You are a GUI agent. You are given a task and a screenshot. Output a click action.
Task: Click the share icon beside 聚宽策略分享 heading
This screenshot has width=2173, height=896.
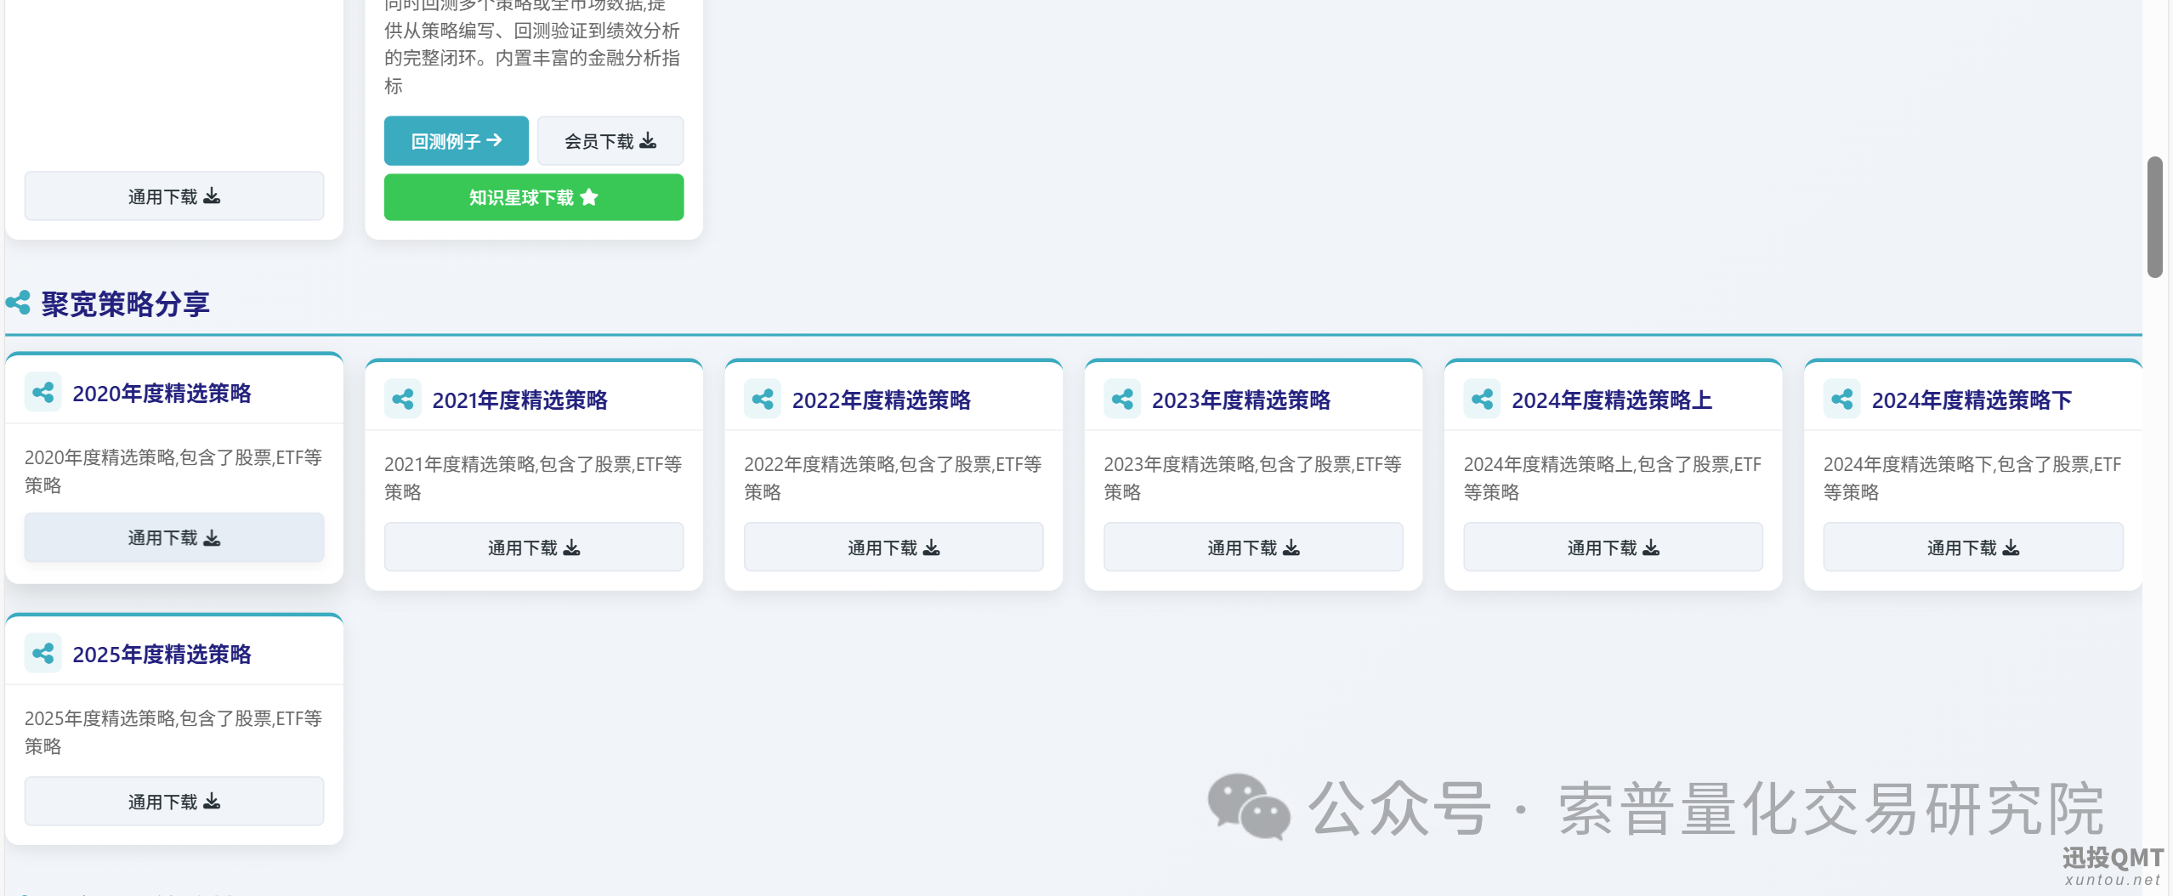pos(19,303)
